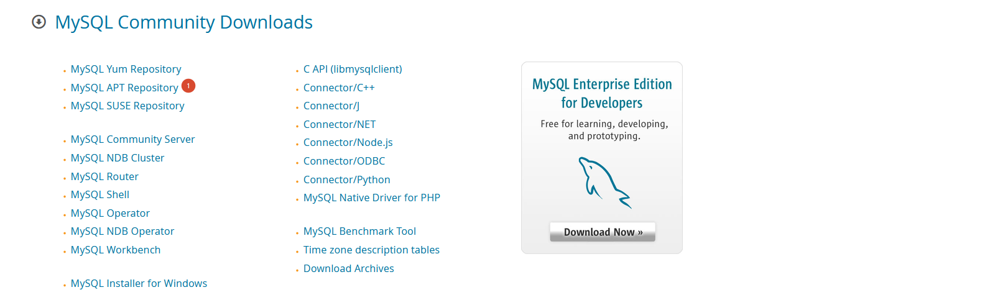Open the MySQL Community Downloads heading
Screen dimensions: 995x300
coord(184,22)
